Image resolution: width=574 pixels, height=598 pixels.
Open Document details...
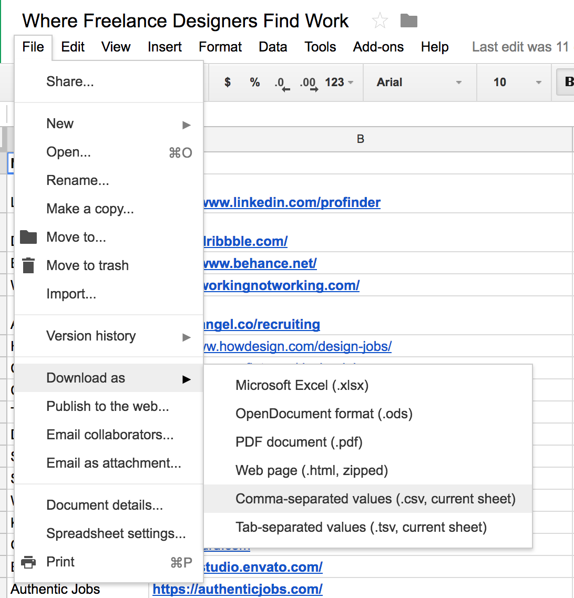tap(109, 505)
